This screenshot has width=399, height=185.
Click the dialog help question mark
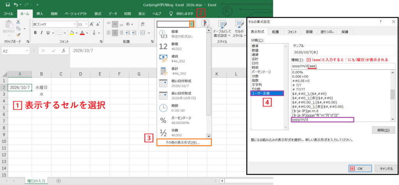(380, 21)
